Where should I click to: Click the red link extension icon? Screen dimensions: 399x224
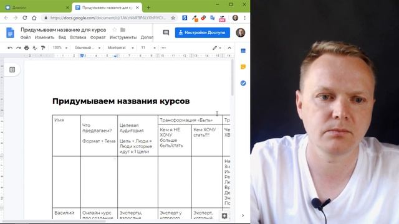tap(203, 18)
